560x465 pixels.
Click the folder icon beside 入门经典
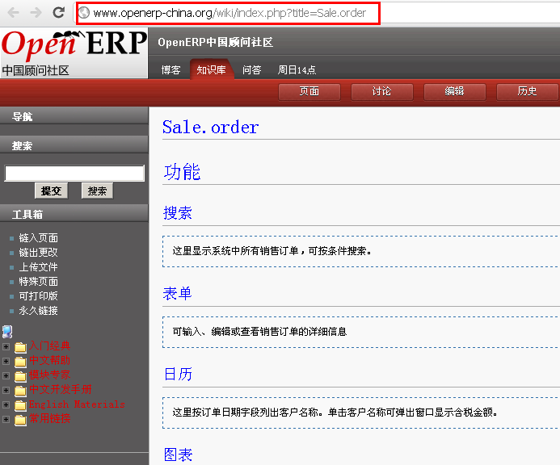pos(20,347)
